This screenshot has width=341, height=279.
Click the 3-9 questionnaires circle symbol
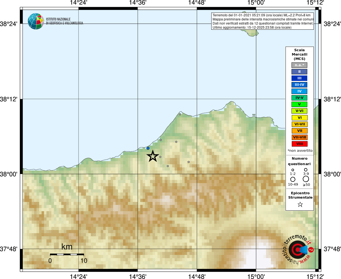(306, 170)
